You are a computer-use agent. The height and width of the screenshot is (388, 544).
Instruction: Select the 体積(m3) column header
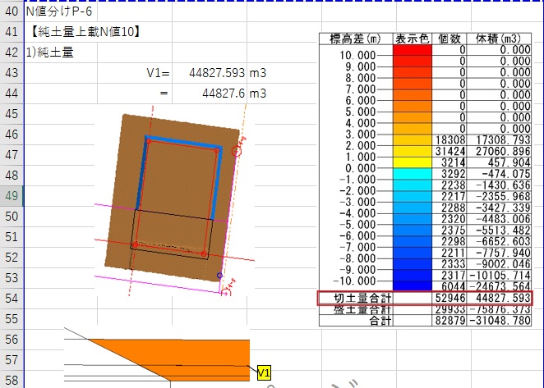(x=500, y=39)
